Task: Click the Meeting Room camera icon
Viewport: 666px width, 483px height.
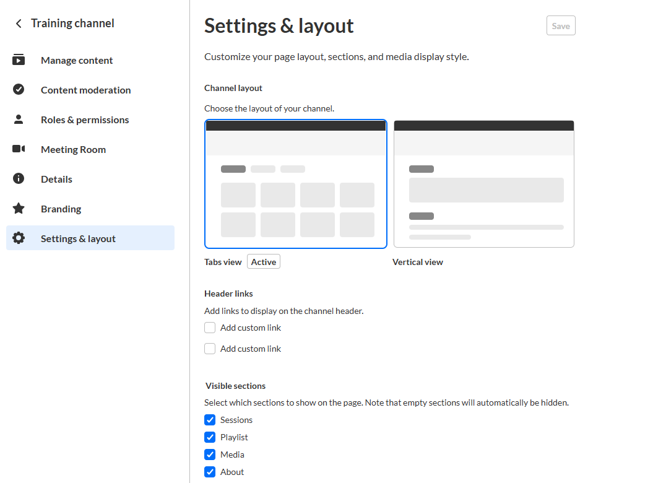Action: (19, 149)
